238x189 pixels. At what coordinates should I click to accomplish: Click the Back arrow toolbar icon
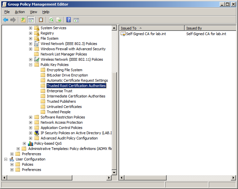pyautogui.click(x=6, y=20)
